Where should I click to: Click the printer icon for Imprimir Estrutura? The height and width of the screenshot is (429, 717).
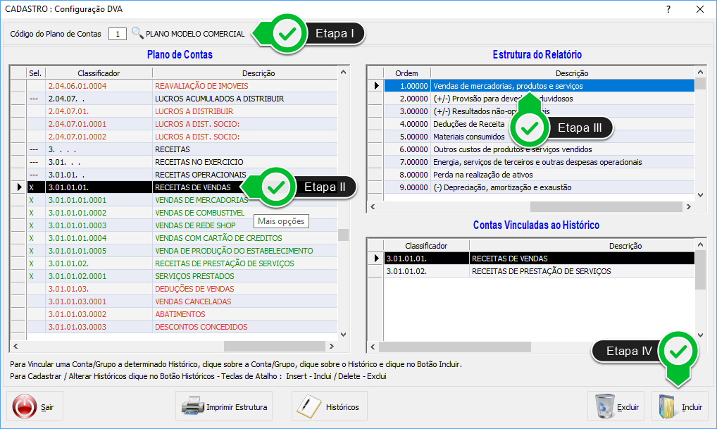[192, 407]
